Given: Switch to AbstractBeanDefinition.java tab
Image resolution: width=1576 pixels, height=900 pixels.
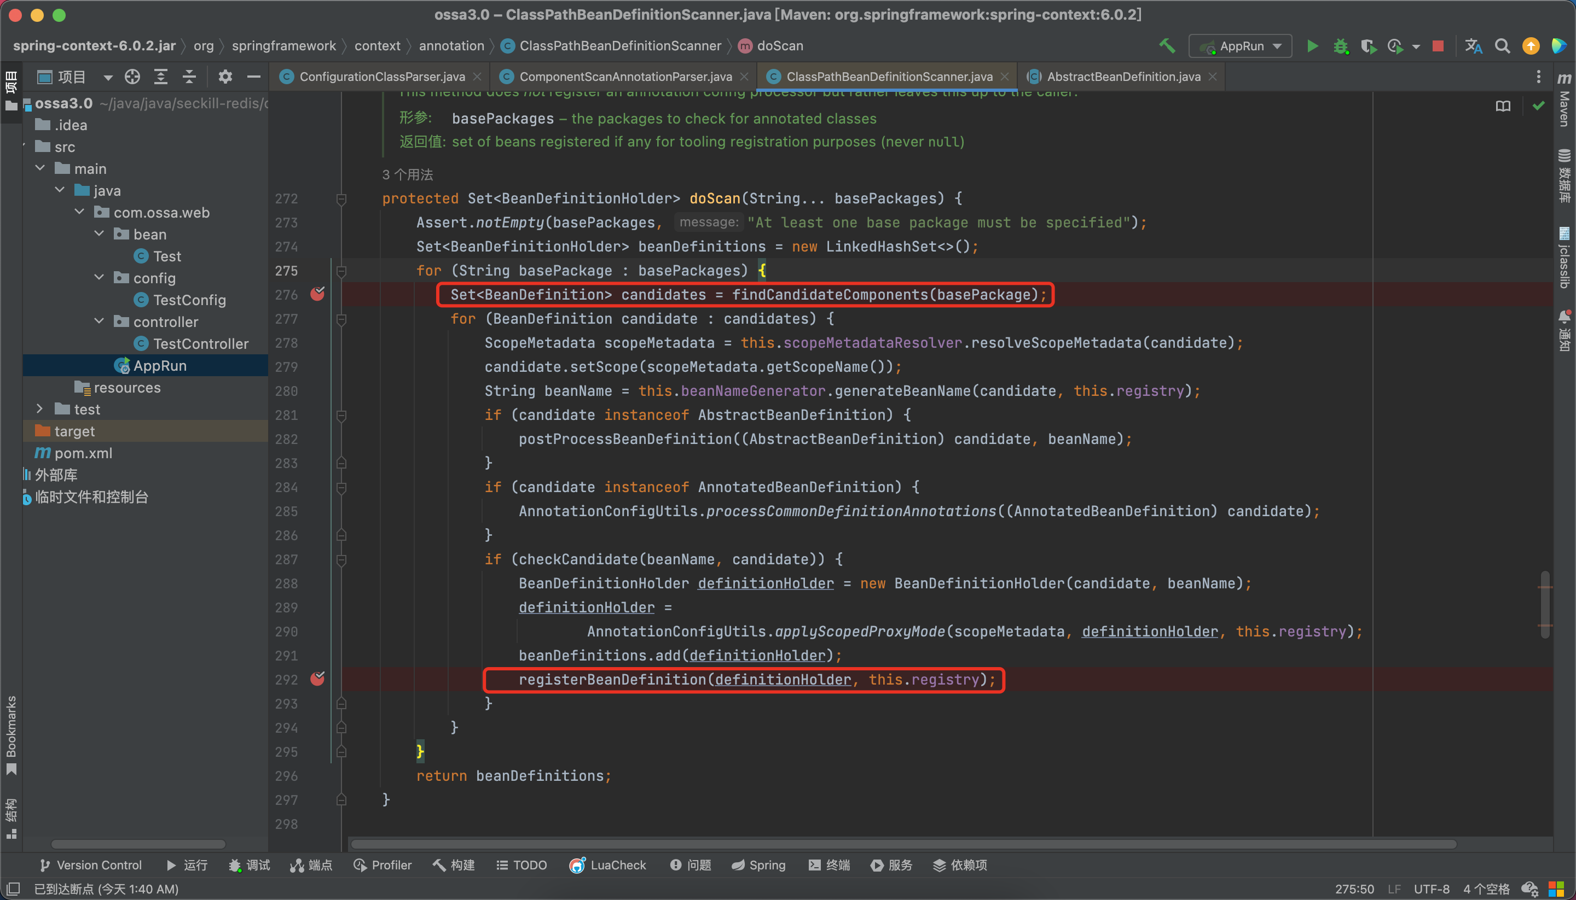Looking at the screenshot, I should coord(1122,77).
